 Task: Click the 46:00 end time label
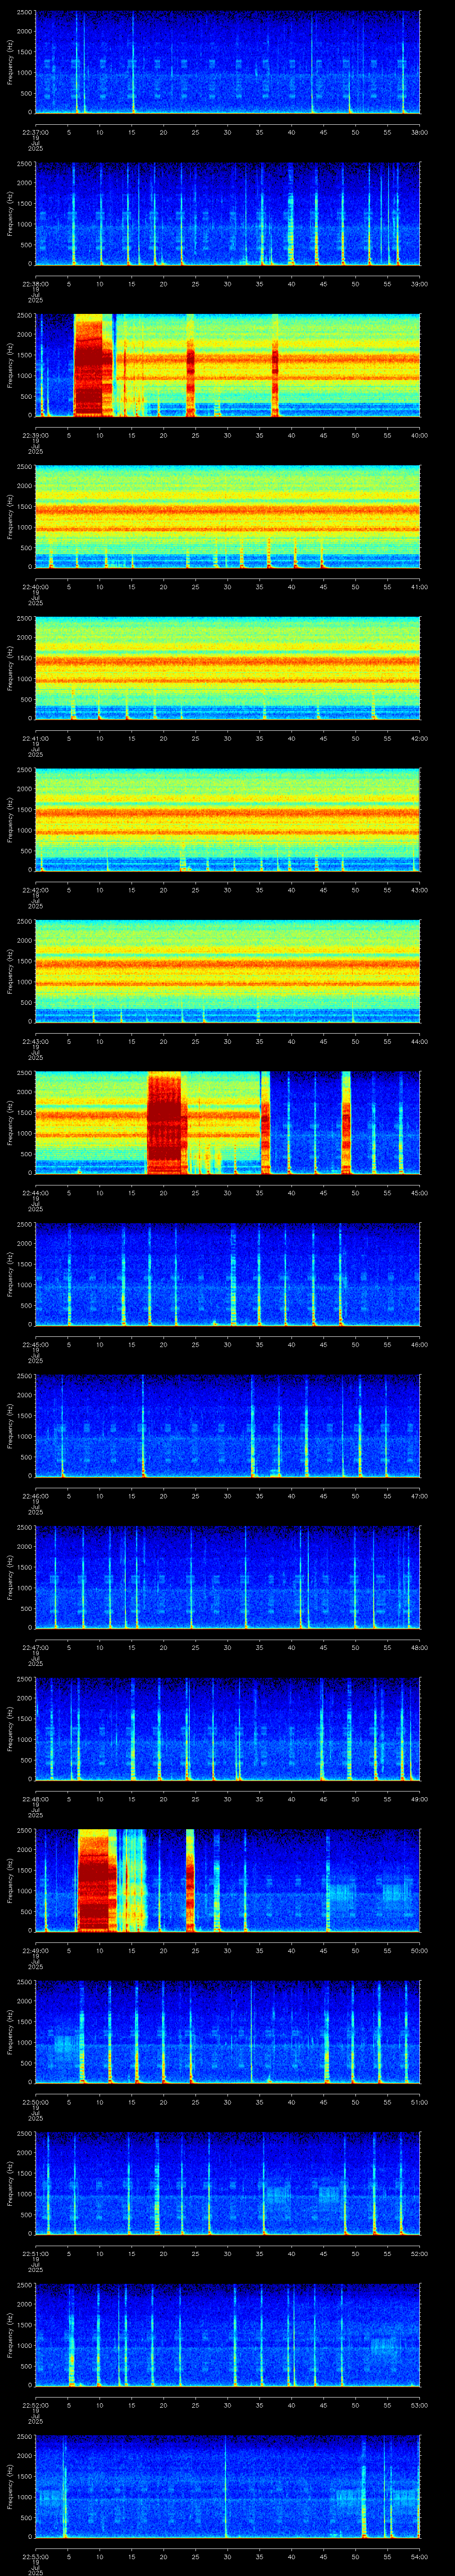[419, 1344]
